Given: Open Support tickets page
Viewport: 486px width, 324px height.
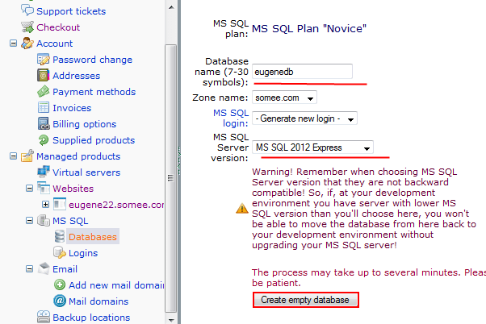Looking at the screenshot, I should pos(71,11).
